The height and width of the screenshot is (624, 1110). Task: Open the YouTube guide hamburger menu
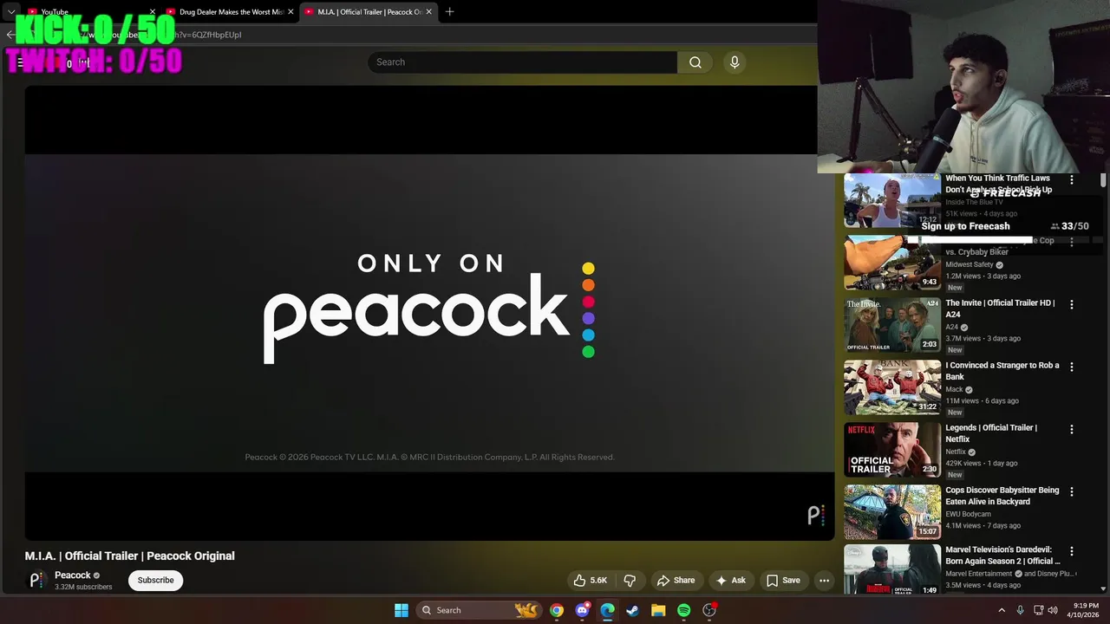tap(21, 62)
